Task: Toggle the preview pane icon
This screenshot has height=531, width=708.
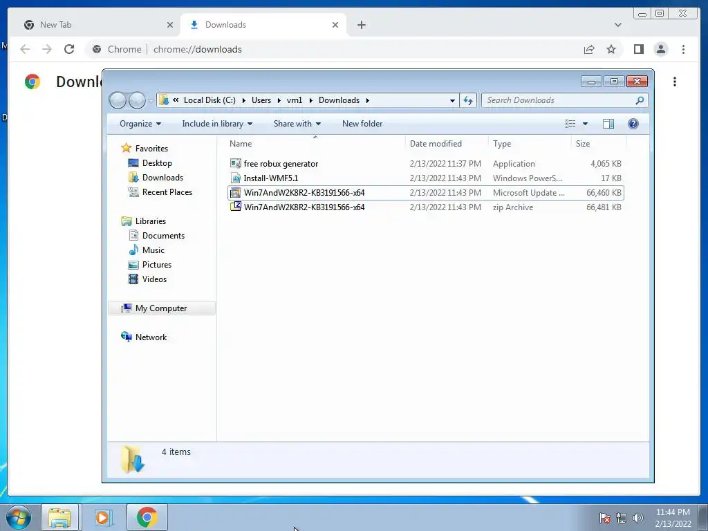Action: (608, 124)
